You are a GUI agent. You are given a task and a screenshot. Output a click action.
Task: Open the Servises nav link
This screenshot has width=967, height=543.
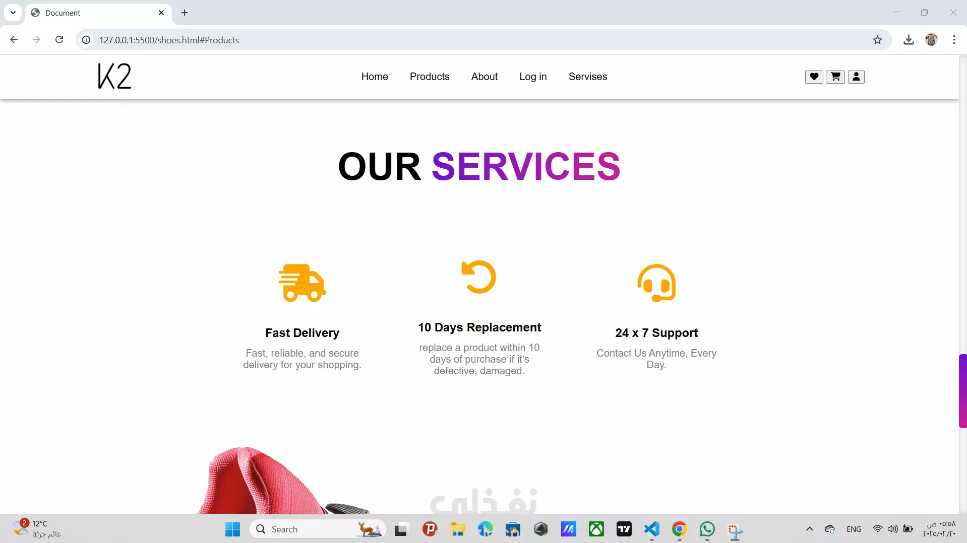pos(588,77)
